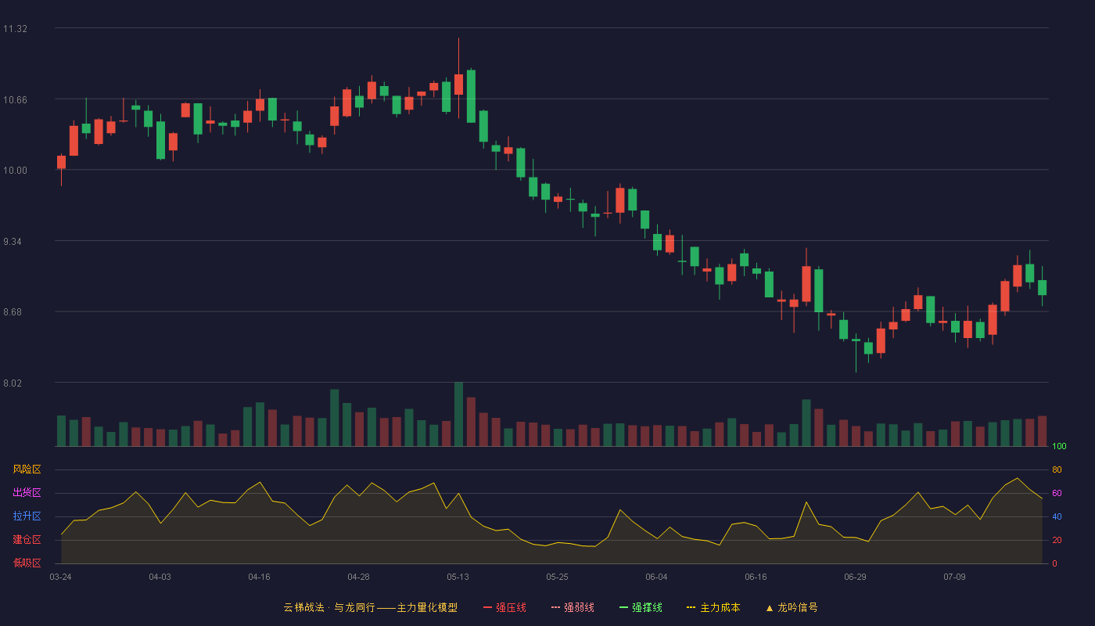The height and width of the screenshot is (626, 1095).
Task: Click the yellow dotted icon beside 主力成本
Action: coord(691,607)
